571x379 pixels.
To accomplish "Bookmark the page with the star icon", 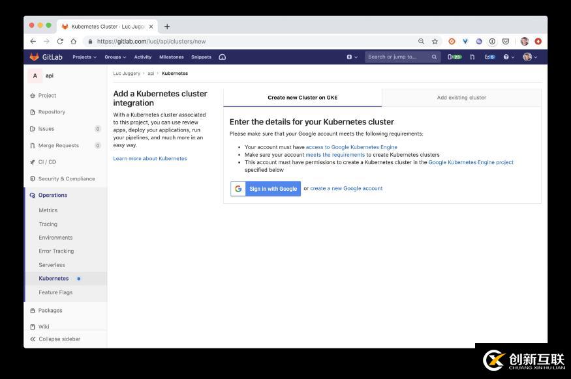I will (435, 42).
